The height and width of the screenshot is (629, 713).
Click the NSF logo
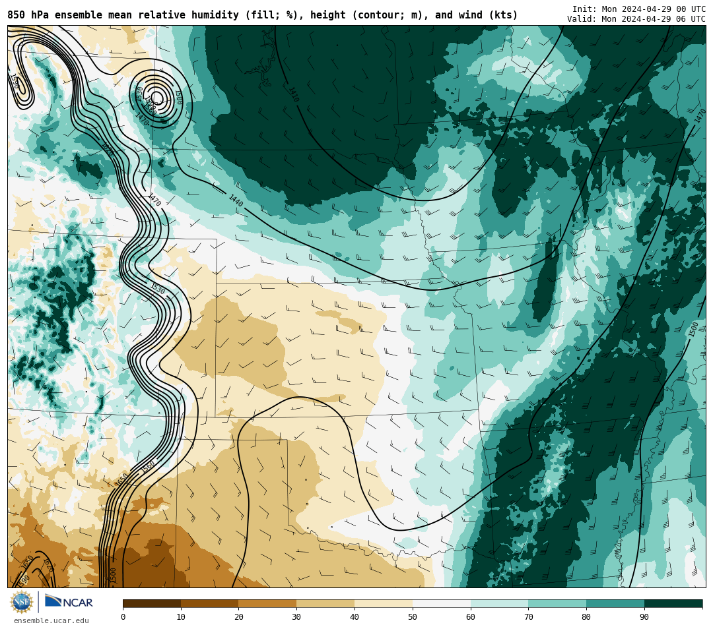tap(21, 602)
